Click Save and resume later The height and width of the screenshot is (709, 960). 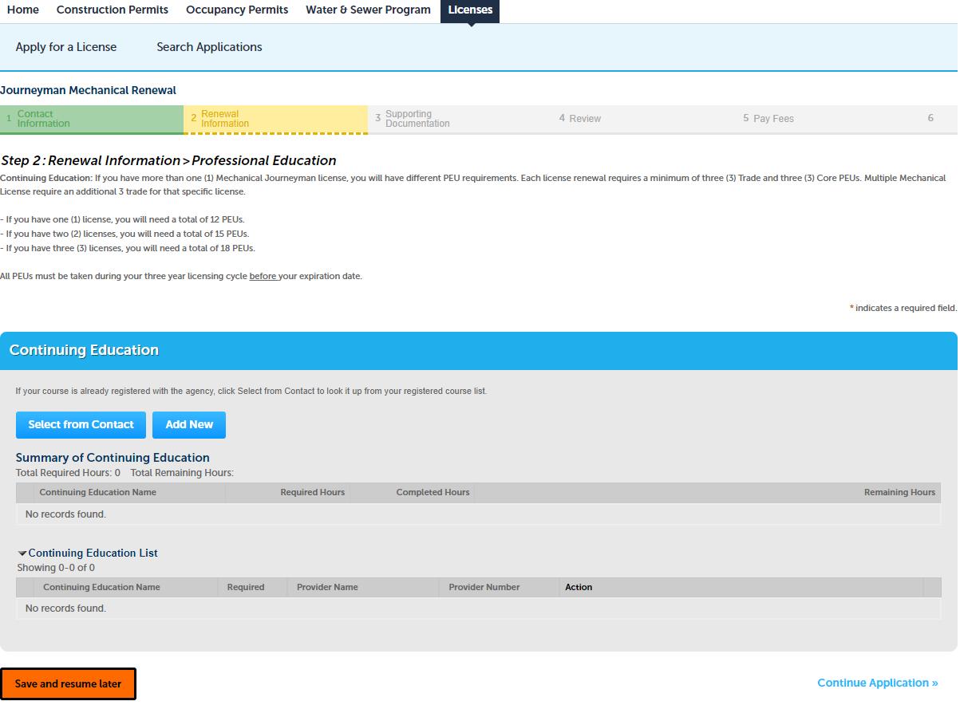pos(68,684)
